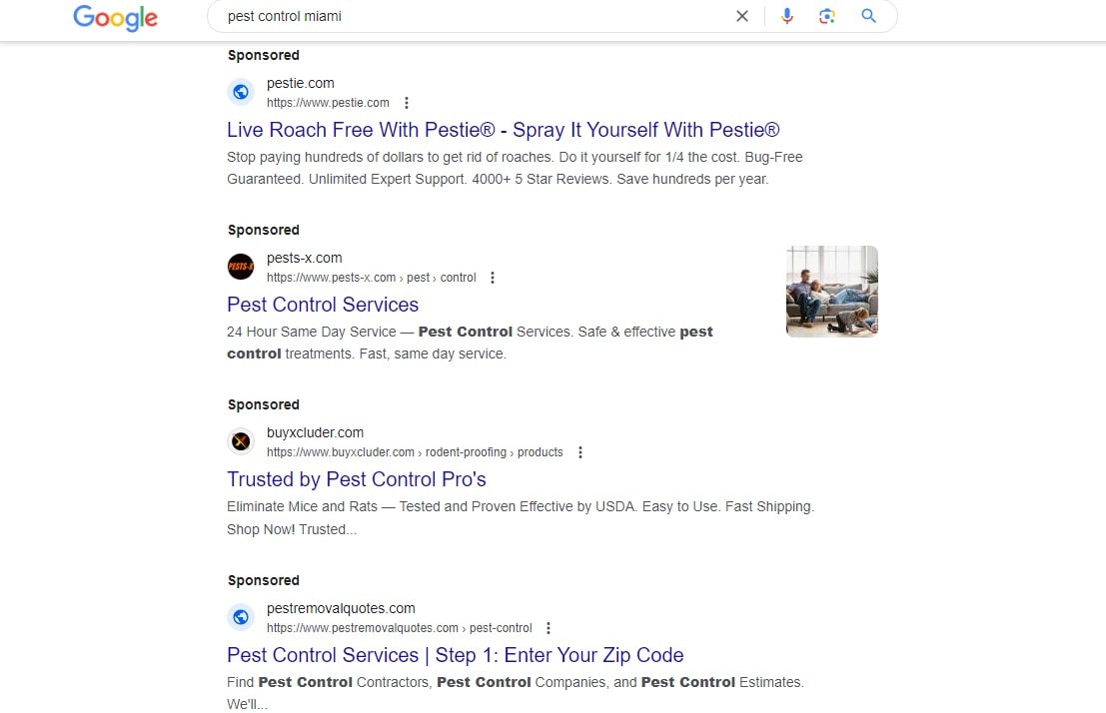Image resolution: width=1106 pixels, height=713 pixels.
Task: Click the pestie.com globe favicon
Action: (x=241, y=93)
